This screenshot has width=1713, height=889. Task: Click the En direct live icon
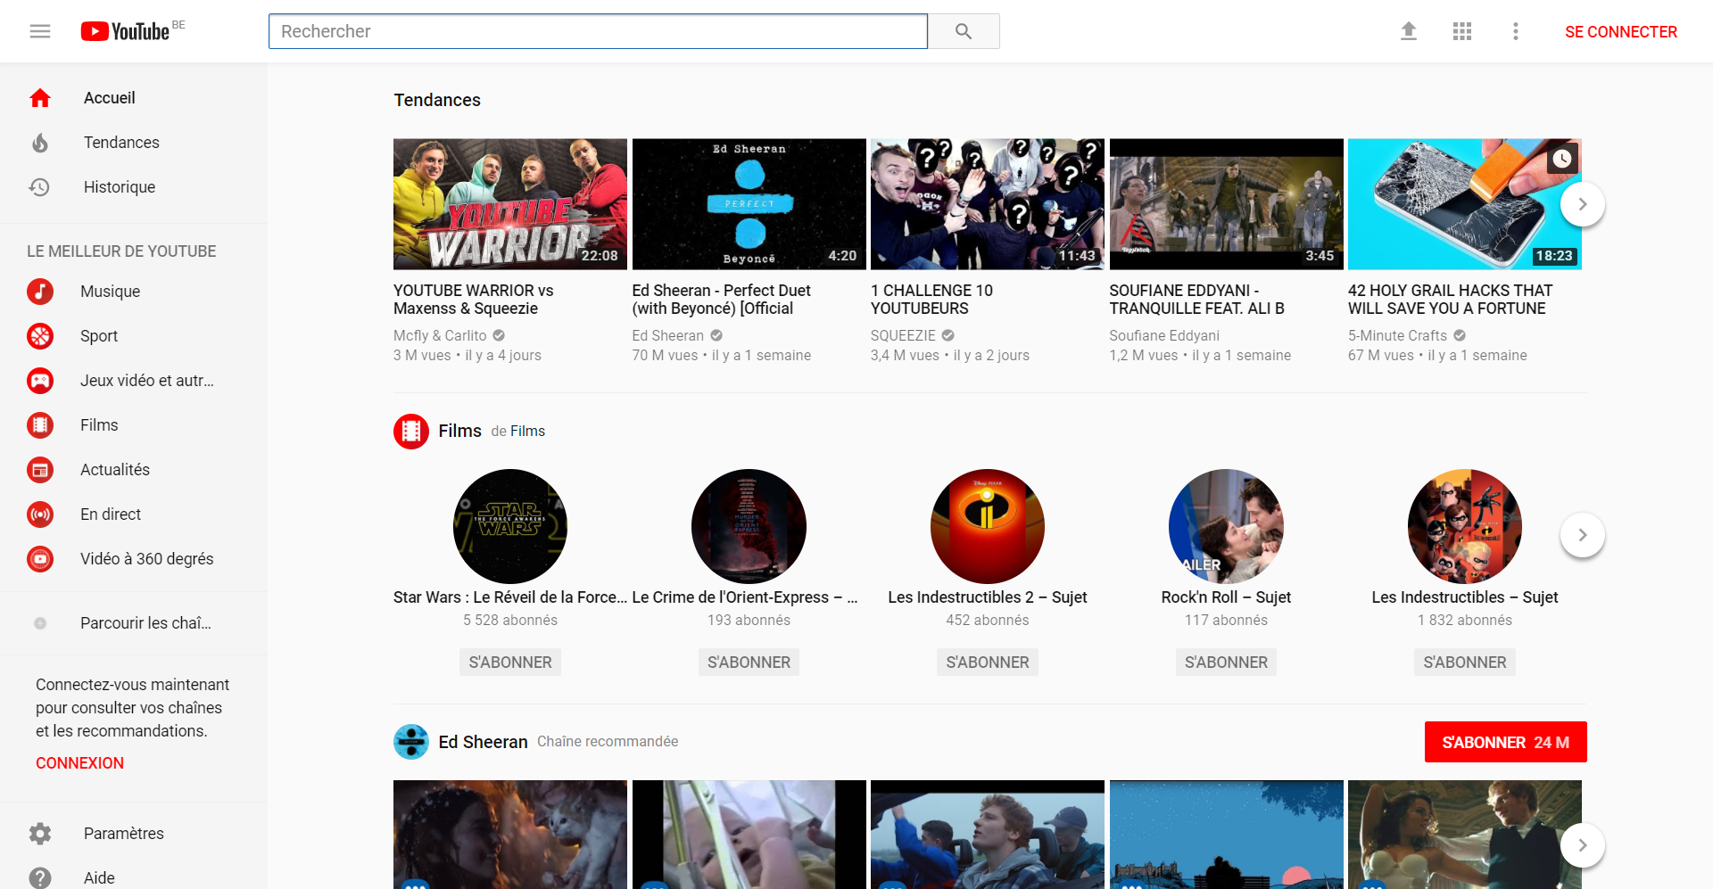40,514
